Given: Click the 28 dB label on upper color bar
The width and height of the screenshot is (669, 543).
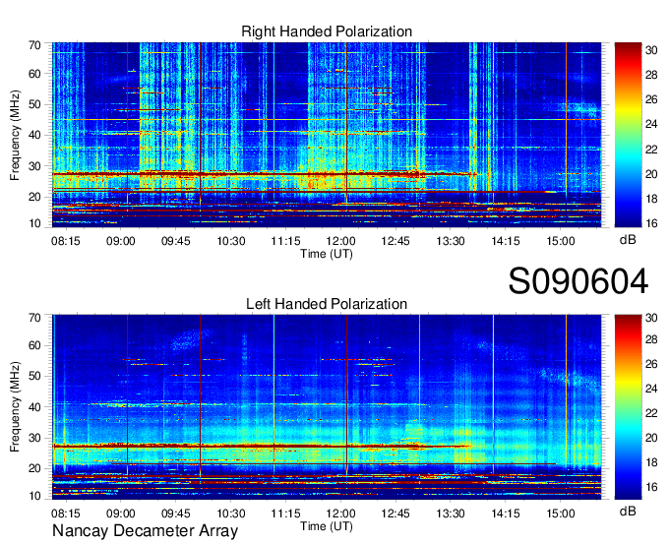Looking at the screenshot, I should click(651, 75).
